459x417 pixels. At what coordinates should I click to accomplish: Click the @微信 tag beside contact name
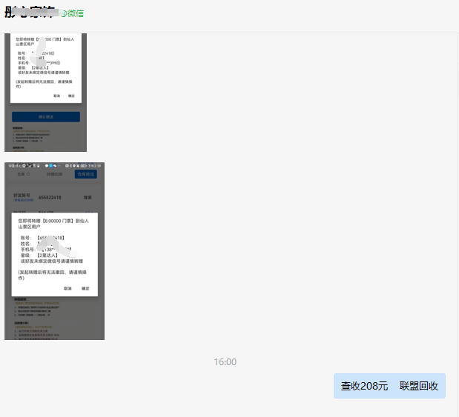tap(73, 13)
